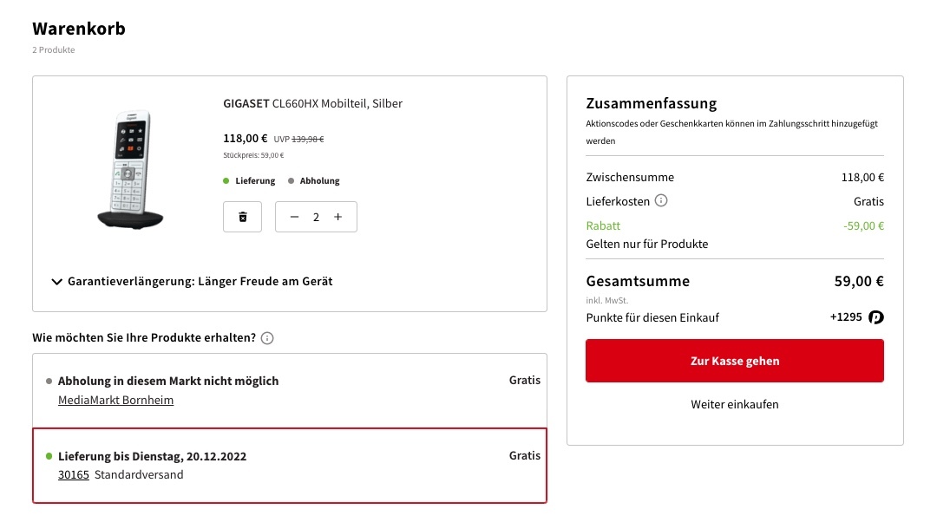This screenshot has width=937, height=522.
Task: Click the Aktionscodes oder Geschenkkarten note
Action: [x=732, y=132]
